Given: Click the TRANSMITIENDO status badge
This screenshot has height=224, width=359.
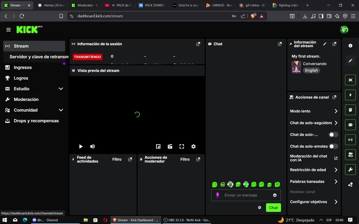Looking at the screenshot, I should [87, 57].
